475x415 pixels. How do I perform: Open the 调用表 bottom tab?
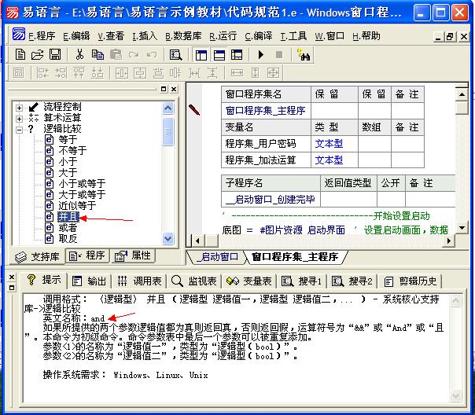pos(139,281)
